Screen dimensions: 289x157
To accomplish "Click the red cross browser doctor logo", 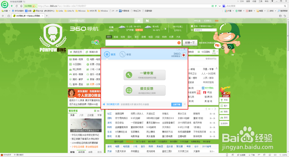I will (x=184, y=55).
